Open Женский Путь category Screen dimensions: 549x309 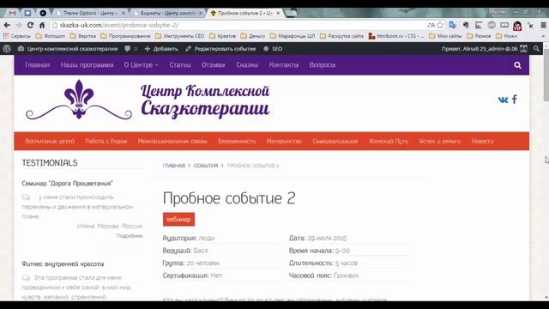pyautogui.click(x=389, y=141)
